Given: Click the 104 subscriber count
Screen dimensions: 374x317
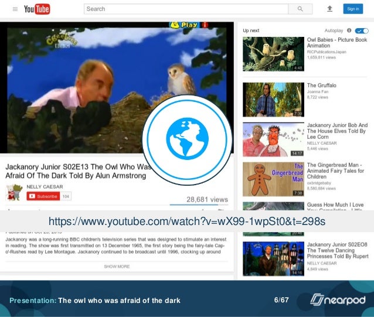Looking at the screenshot, I should (x=66, y=196).
